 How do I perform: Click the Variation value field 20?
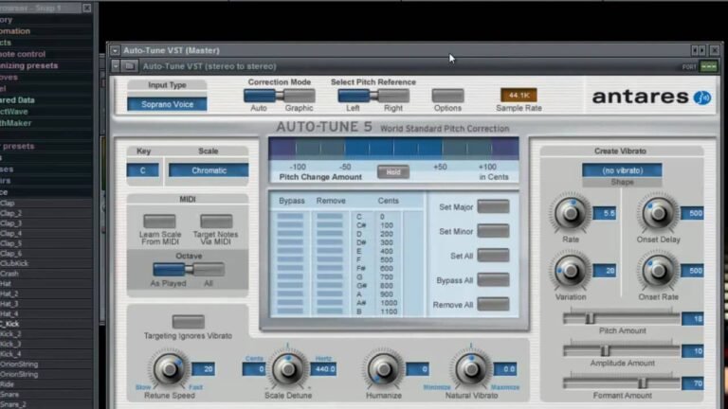605,271
